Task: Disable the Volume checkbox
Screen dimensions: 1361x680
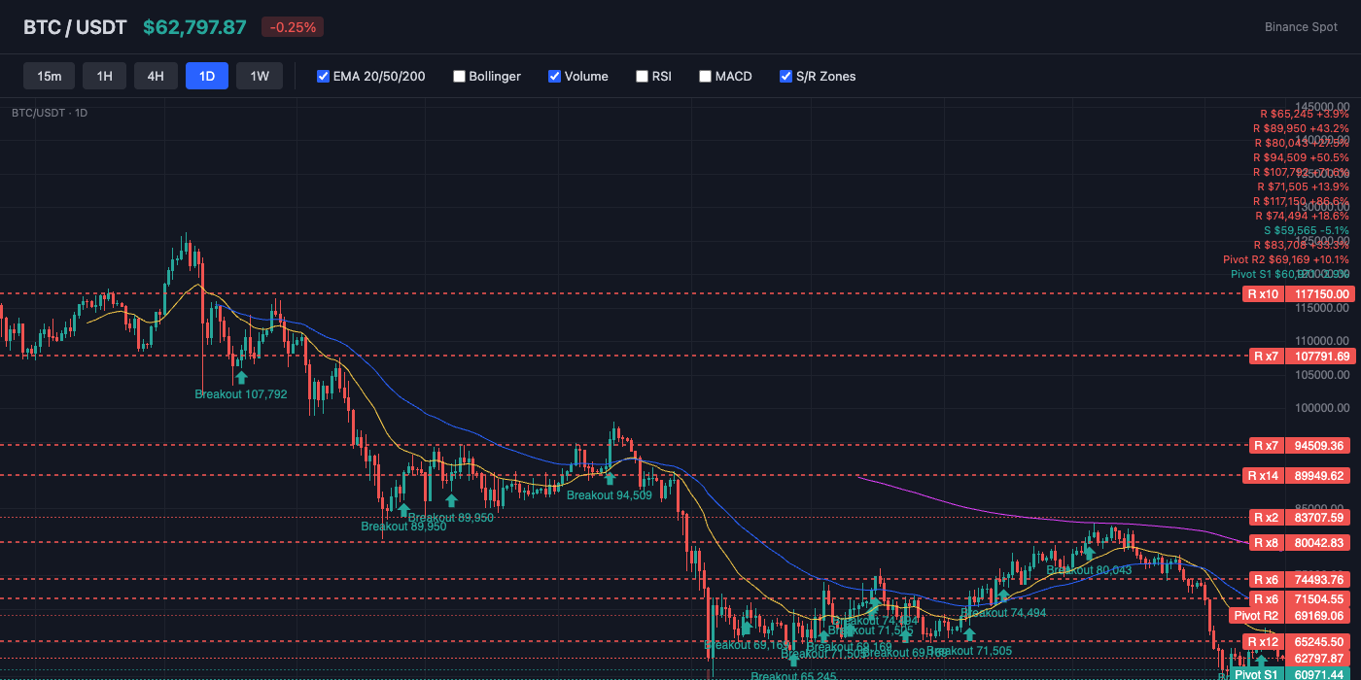Action: coord(554,76)
